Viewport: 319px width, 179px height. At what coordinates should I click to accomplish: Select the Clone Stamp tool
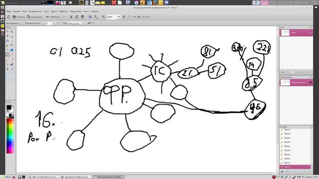(x=7, y=64)
